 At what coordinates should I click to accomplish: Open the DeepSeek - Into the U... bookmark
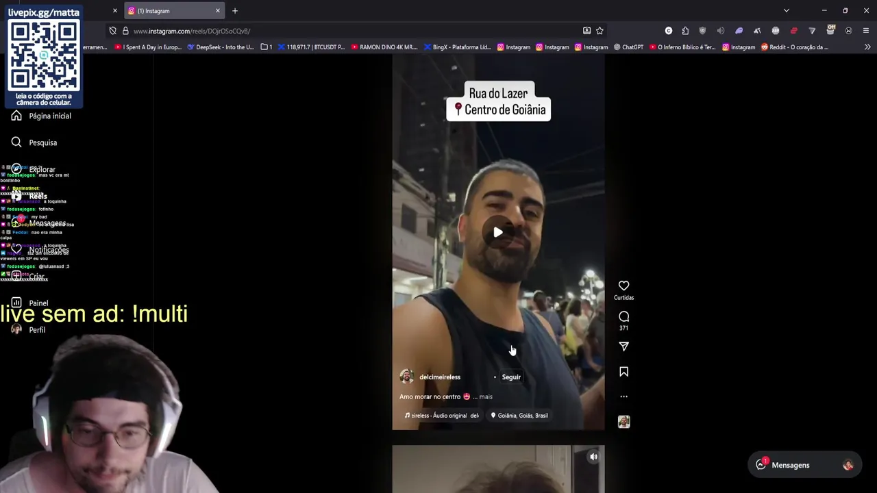(220, 47)
